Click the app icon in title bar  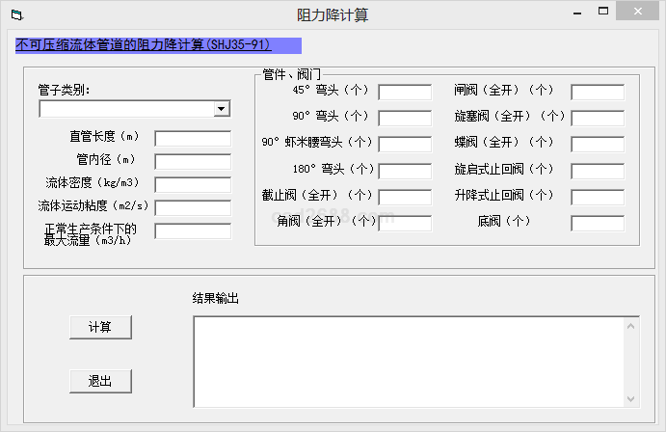(x=16, y=14)
